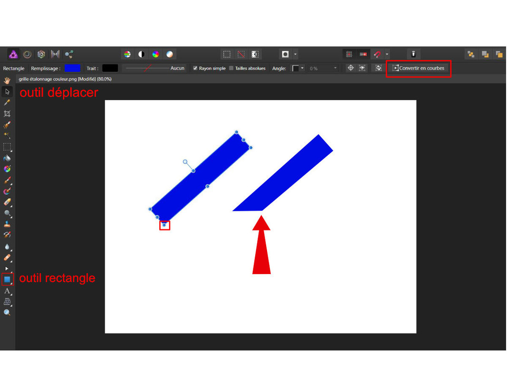Open the Snapping options dropdown arrow
The image size is (507, 380).
[387, 54]
